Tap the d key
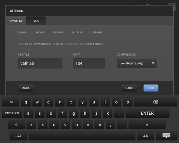 (x=51, y=113)
